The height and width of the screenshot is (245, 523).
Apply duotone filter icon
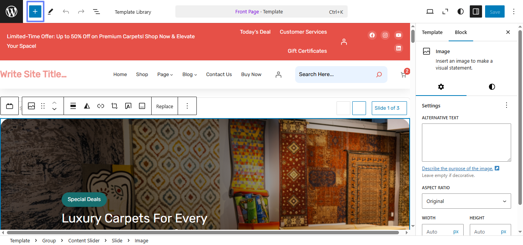point(87,106)
